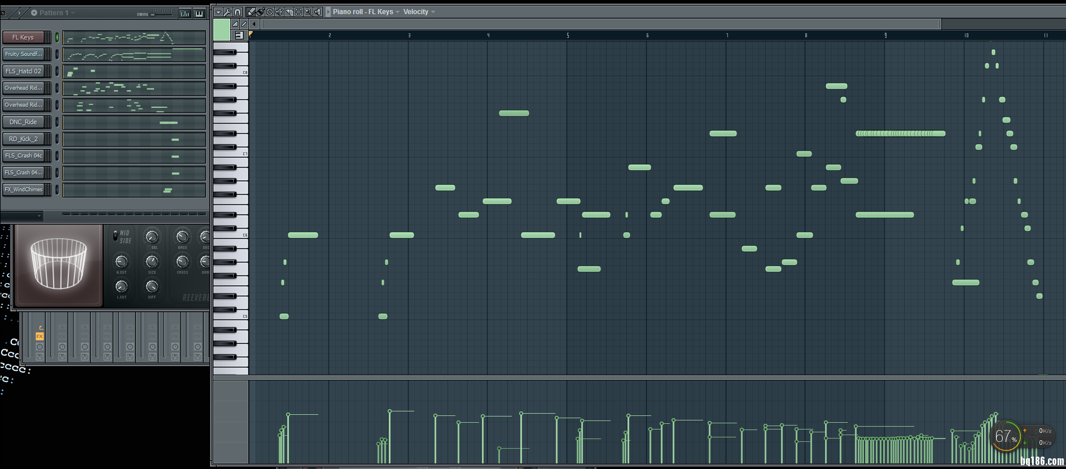Open the piano roll options dropdown arrow
This screenshot has width=1066, height=469.
218,12
